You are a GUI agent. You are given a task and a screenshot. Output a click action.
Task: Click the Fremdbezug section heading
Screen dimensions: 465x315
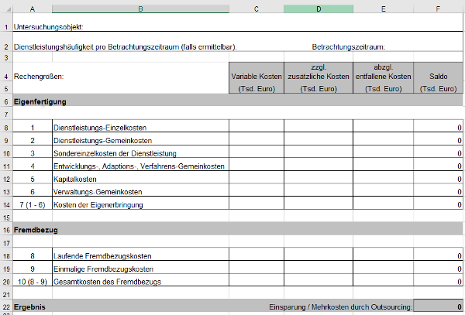tap(36, 230)
